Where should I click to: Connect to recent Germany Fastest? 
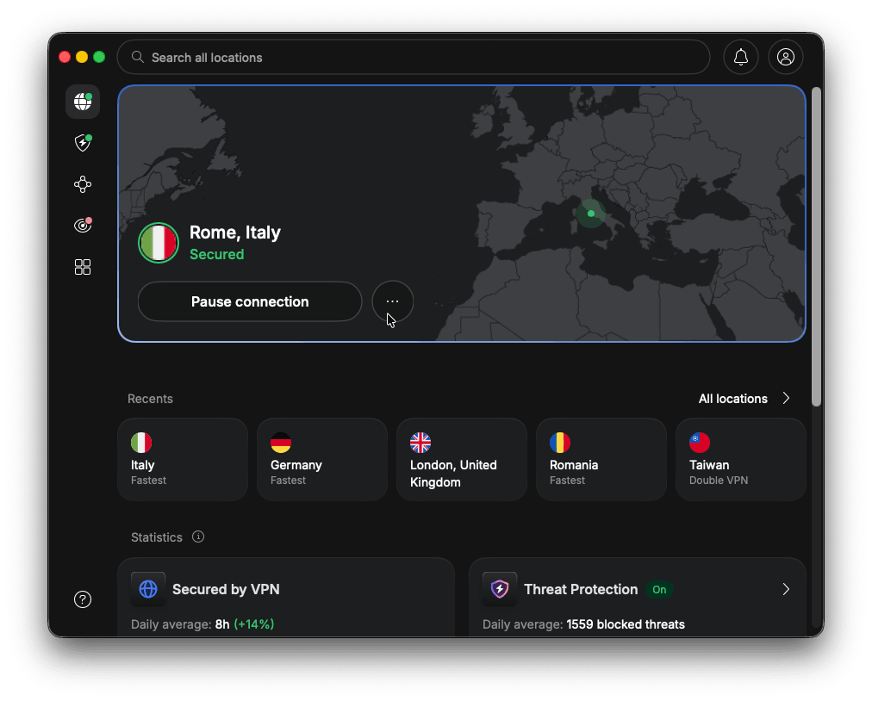[322, 459]
